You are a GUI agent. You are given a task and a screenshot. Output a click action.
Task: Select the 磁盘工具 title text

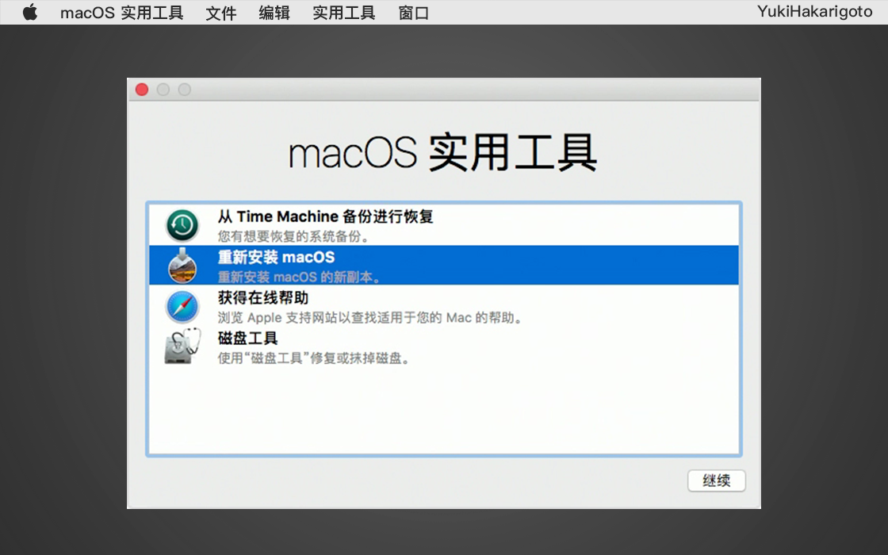pyautogui.click(x=248, y=338)
